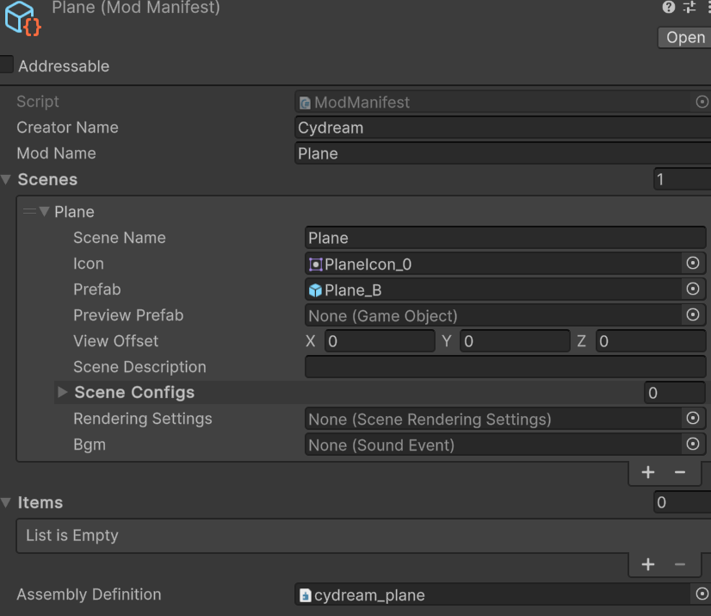
Task: Collapse the Scenes list section
Action: (x=7, y=179)
